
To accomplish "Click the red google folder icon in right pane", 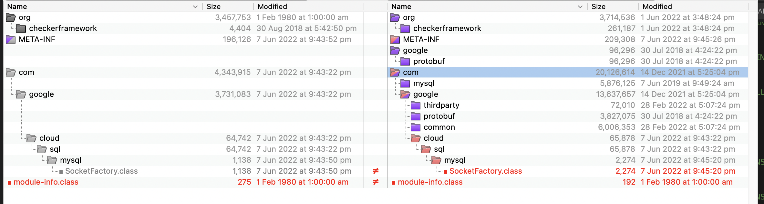I will click(405, 94).
